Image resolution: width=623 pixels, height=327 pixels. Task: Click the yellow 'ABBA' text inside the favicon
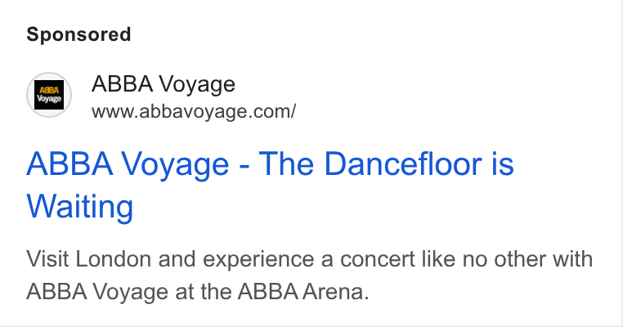coord(49,90)
